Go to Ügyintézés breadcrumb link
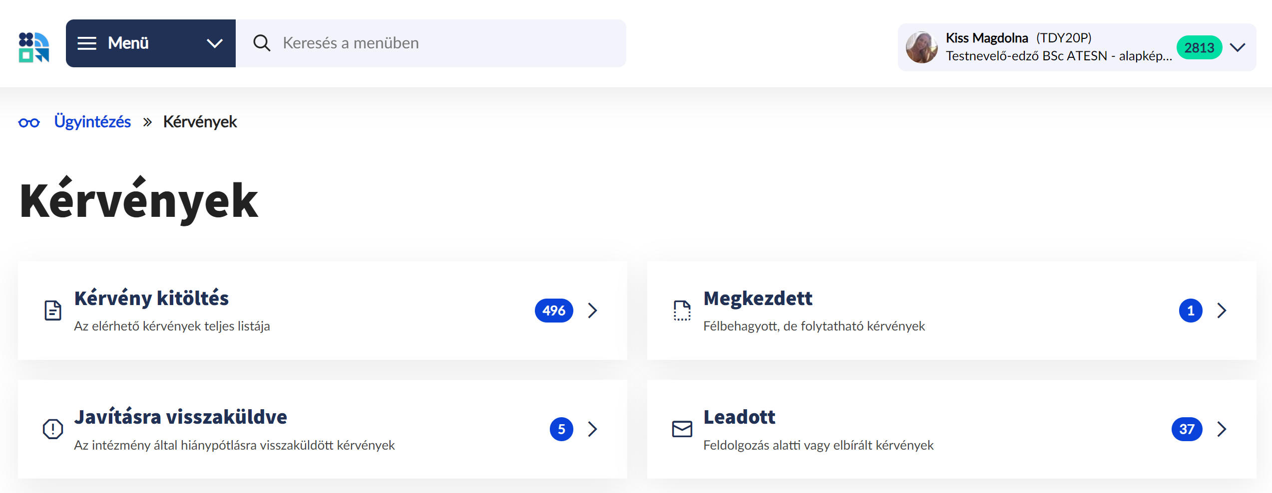Image resolution: width=1272 pixels, height=493 pixels. (92, 122)
